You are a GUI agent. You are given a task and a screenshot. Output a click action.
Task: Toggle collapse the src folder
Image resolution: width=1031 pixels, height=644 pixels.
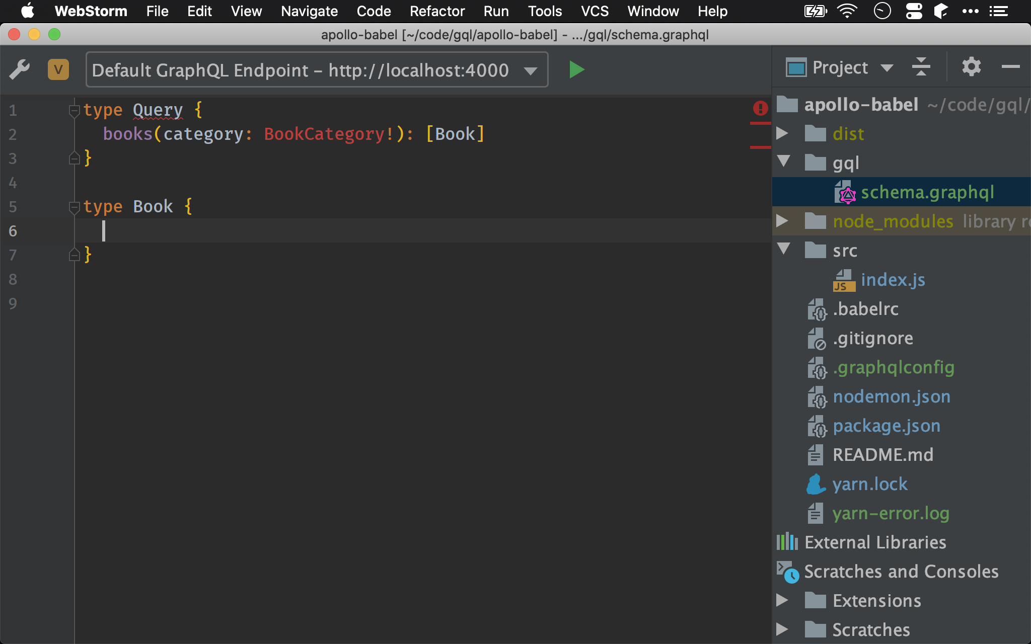click(785, 250)
